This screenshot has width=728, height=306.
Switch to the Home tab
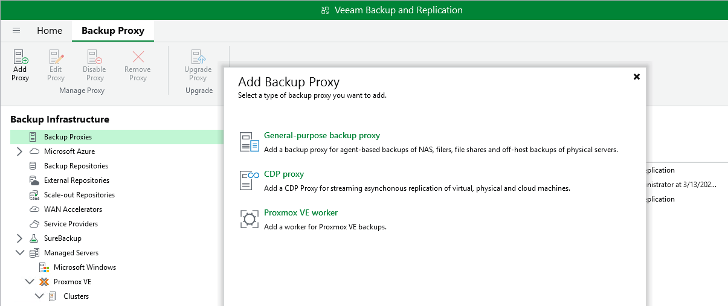[50, 30]
